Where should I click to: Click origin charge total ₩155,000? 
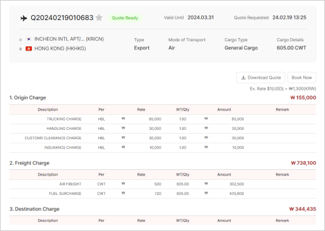[x=303, y=97]
